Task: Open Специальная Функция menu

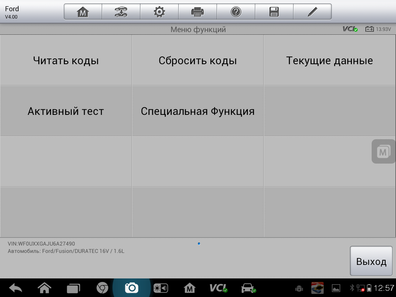Action: 198,111
